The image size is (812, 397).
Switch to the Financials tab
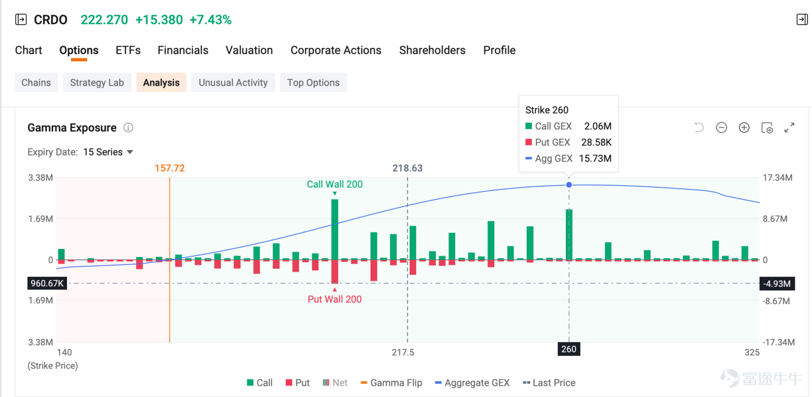click(x=183, y=50)
